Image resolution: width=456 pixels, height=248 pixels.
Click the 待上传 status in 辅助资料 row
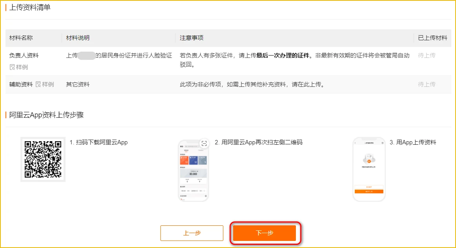coord(427,84)
